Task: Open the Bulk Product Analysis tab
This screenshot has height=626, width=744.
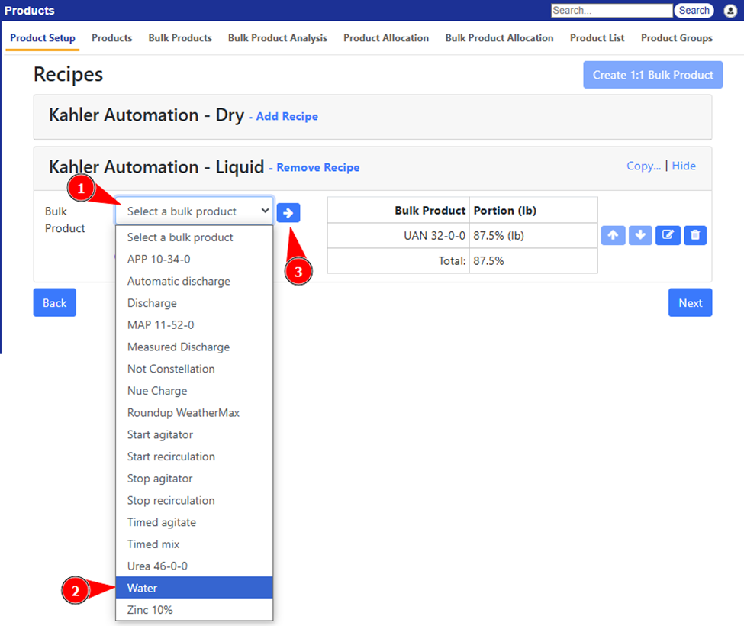Action: tap(278, 37)
